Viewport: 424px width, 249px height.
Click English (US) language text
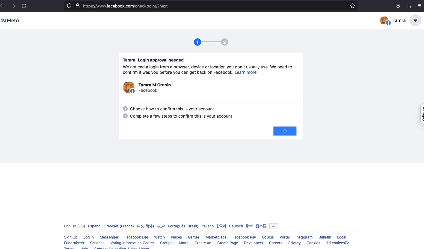[75, 226]
